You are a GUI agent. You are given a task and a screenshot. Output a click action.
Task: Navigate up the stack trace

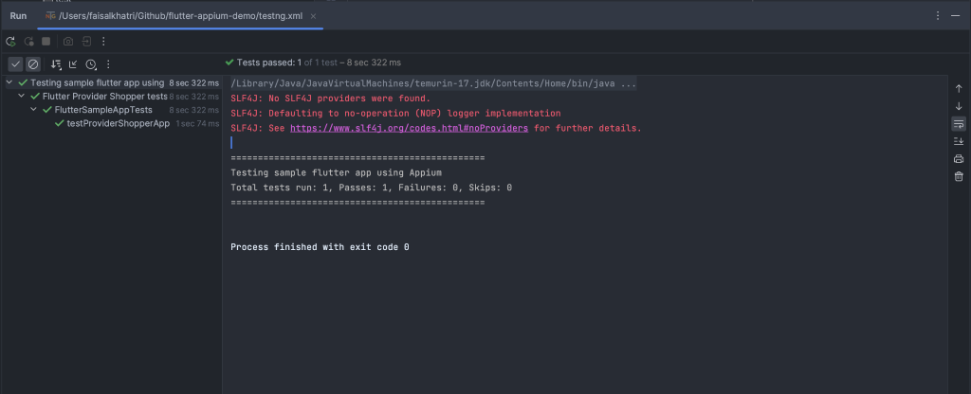pyautogui.click(x=959, y=88)
